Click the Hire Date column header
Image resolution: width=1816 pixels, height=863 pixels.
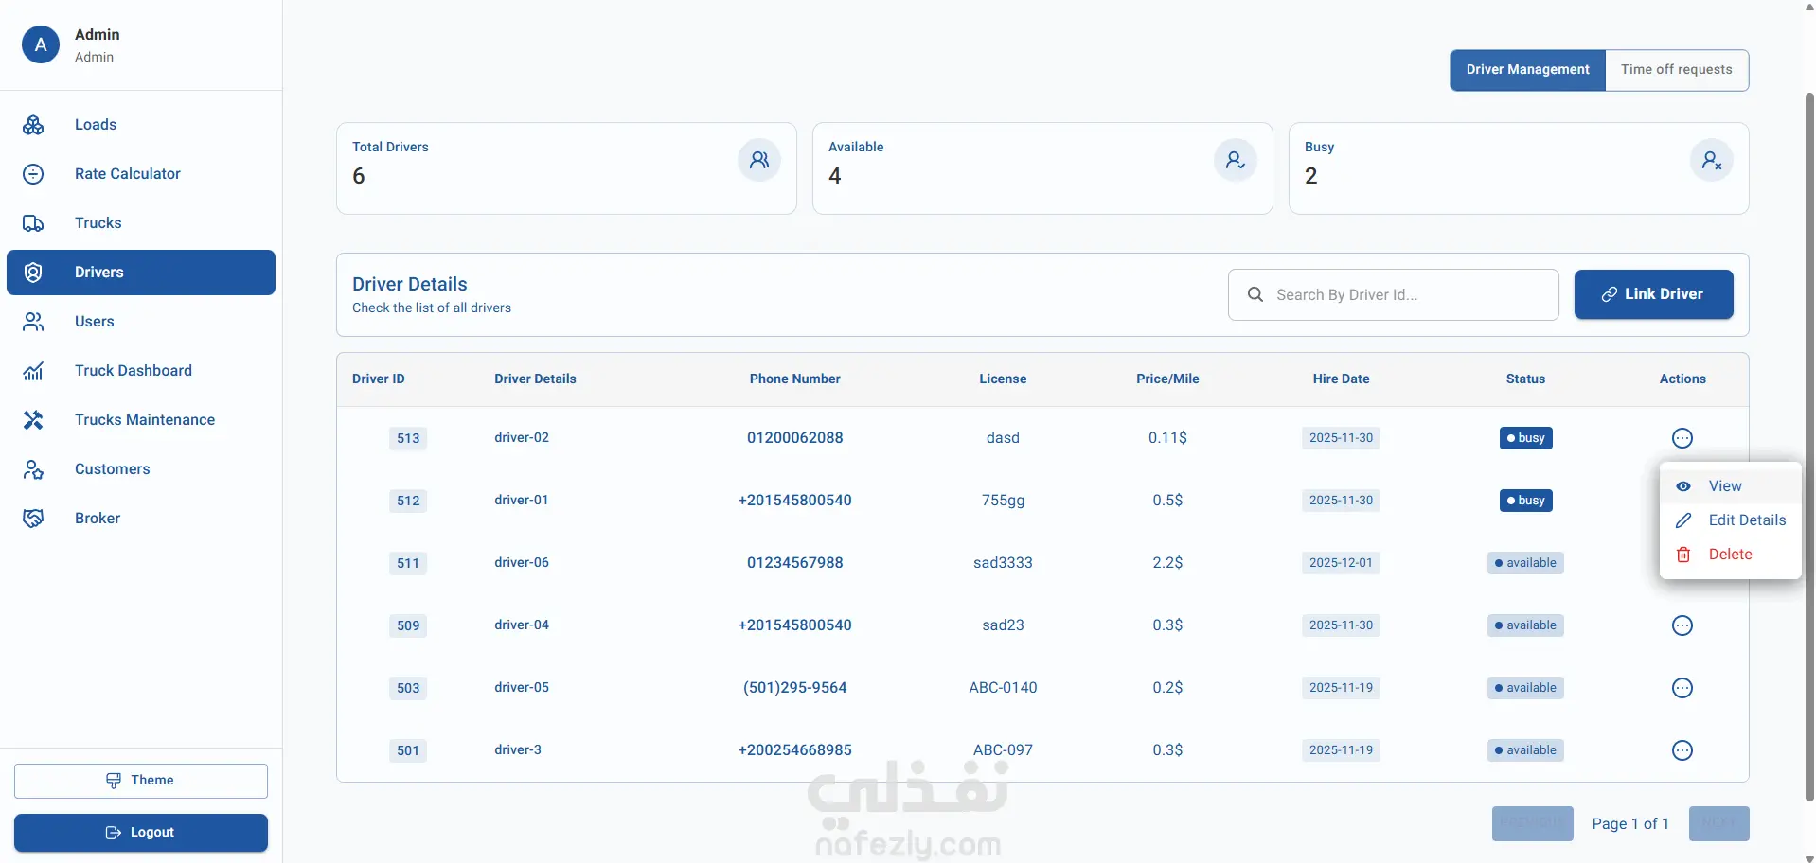point(1341,379)
